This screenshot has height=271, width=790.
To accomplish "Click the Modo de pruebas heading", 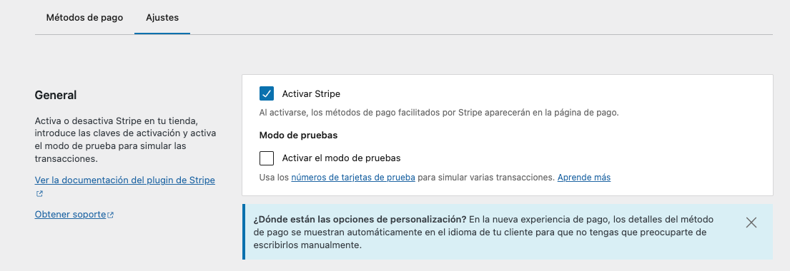I will (x=298, y=135).
